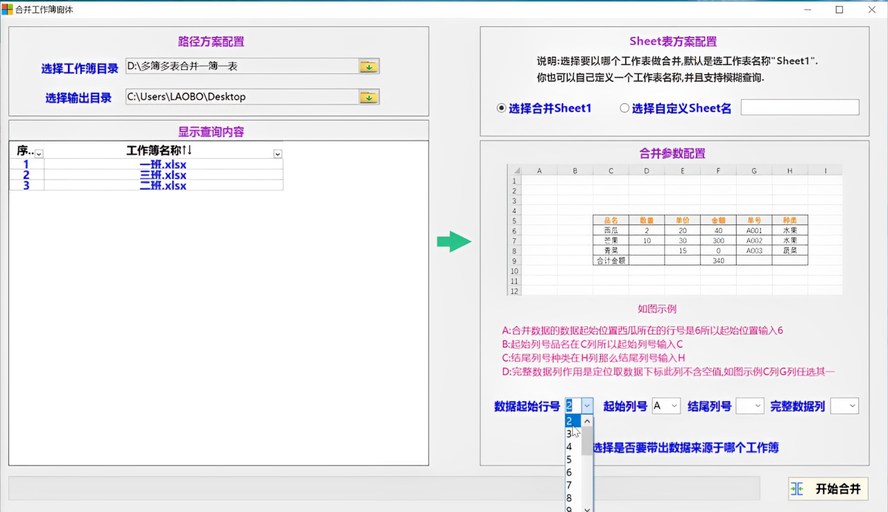
Task: Click the output directory path field
Action: coord(242,97)
